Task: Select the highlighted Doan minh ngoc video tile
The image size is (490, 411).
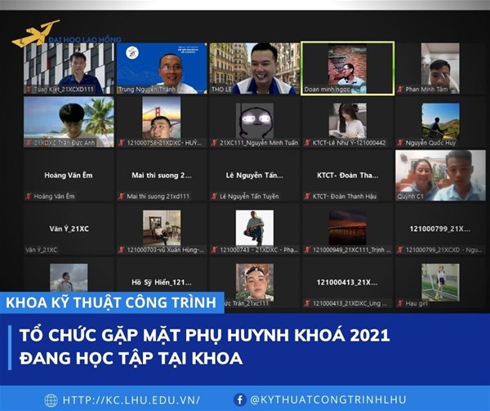Action: click(x=347, y=68)
